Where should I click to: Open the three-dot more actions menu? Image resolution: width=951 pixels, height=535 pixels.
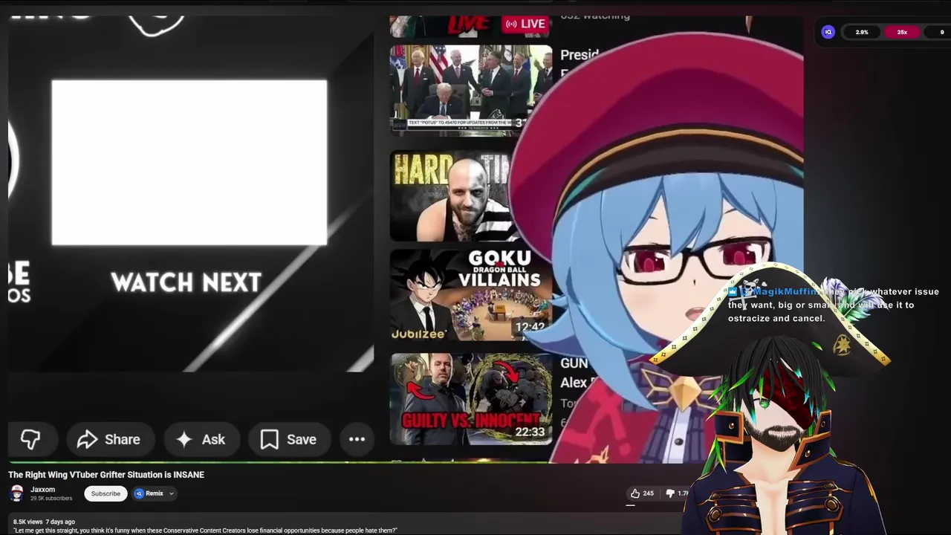pos(357,439)
